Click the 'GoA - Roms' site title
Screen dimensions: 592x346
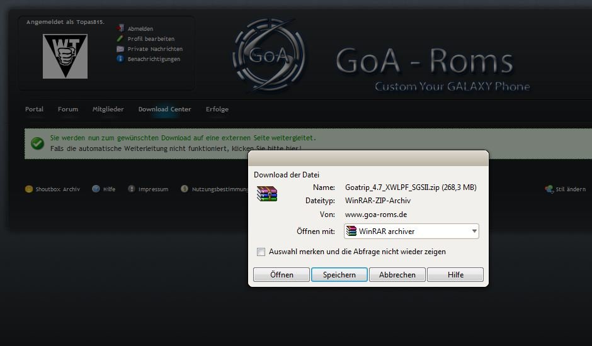click(x=424, y=60)
